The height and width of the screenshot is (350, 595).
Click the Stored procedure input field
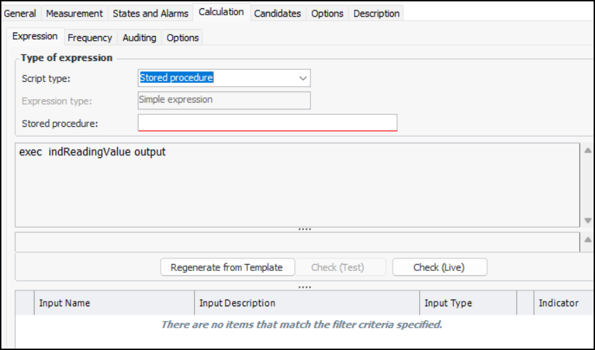[x=267, y=123]
